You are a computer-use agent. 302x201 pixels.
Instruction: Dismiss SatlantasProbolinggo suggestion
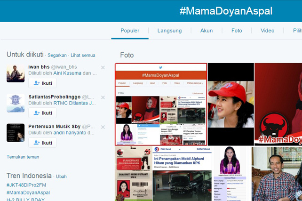pyautogui.click(x=103, y=97)
